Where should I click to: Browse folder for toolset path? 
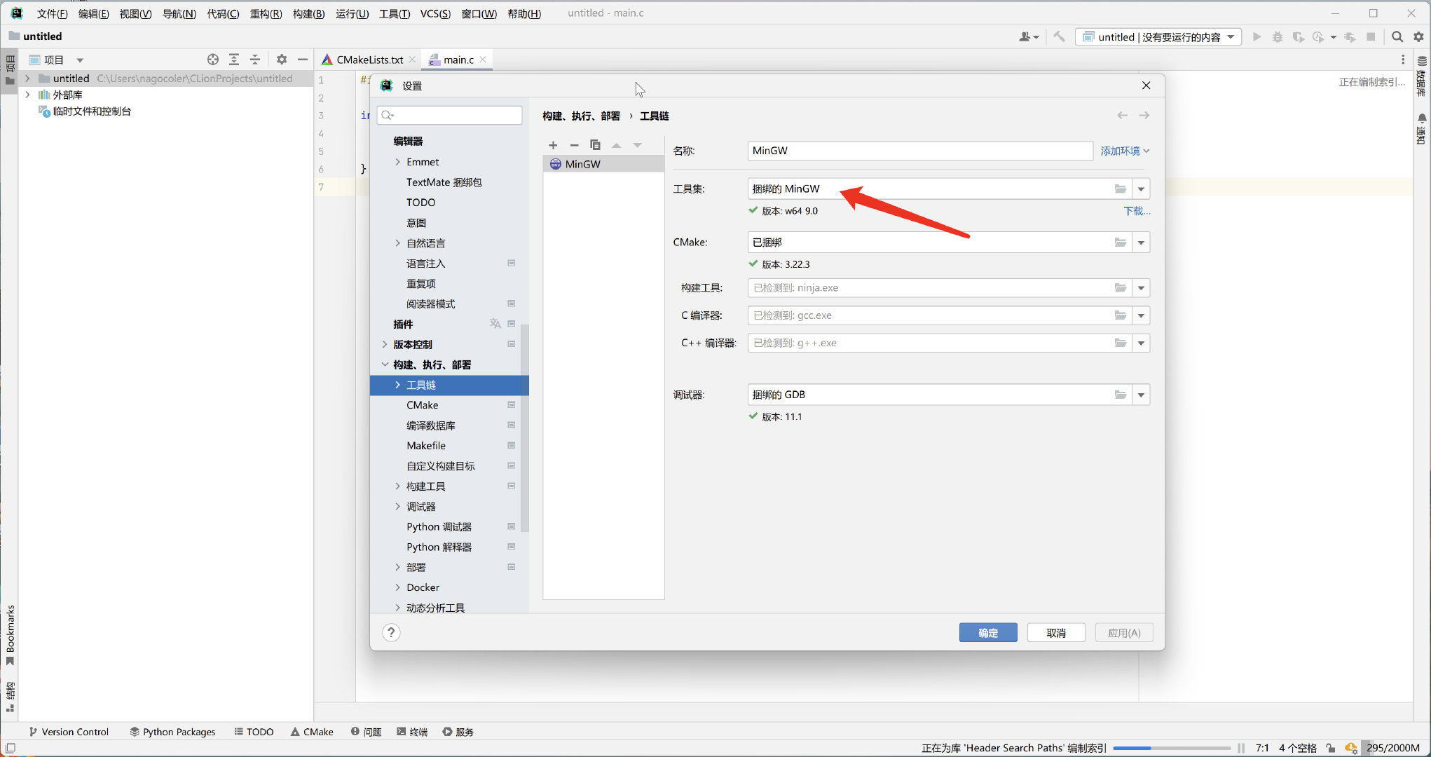tap(1120, 189)
